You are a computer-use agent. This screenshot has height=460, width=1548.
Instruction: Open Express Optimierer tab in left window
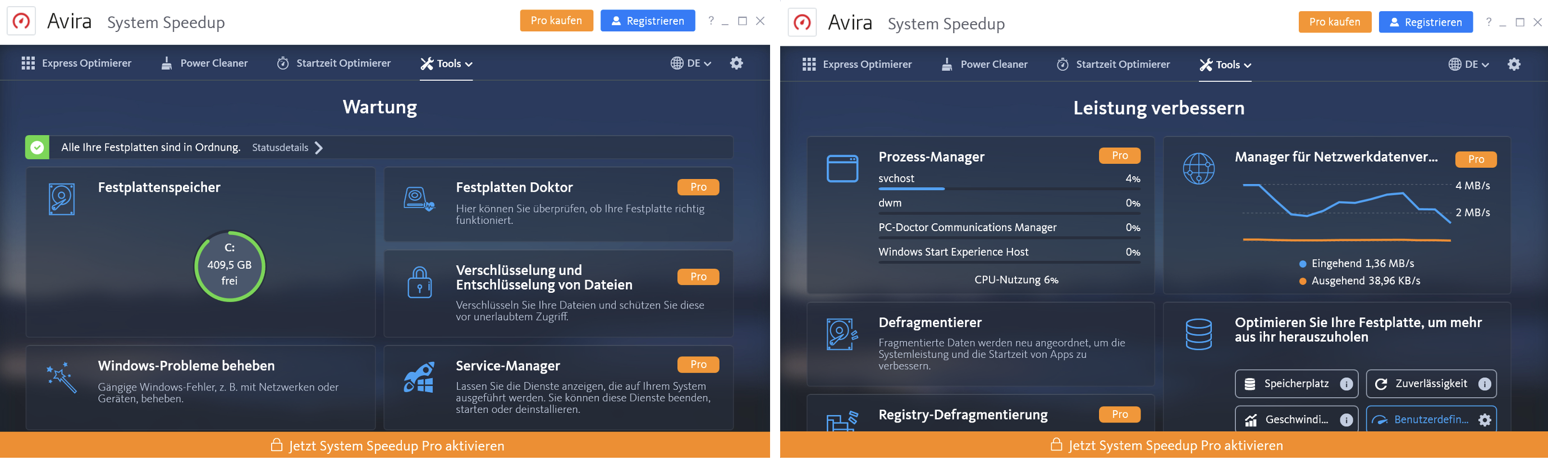coord(76,63)
